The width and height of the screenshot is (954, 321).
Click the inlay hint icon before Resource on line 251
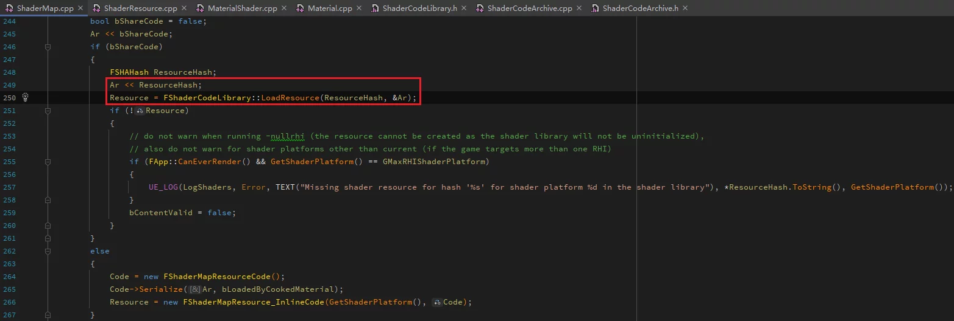(x=140, y=111)
